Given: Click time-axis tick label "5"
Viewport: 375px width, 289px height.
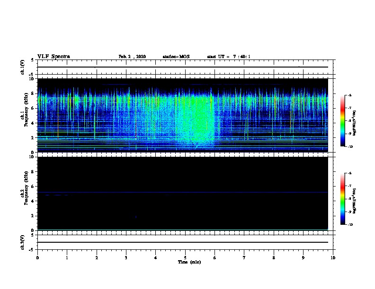Looking at the screenshot, I should click(185, 258).
